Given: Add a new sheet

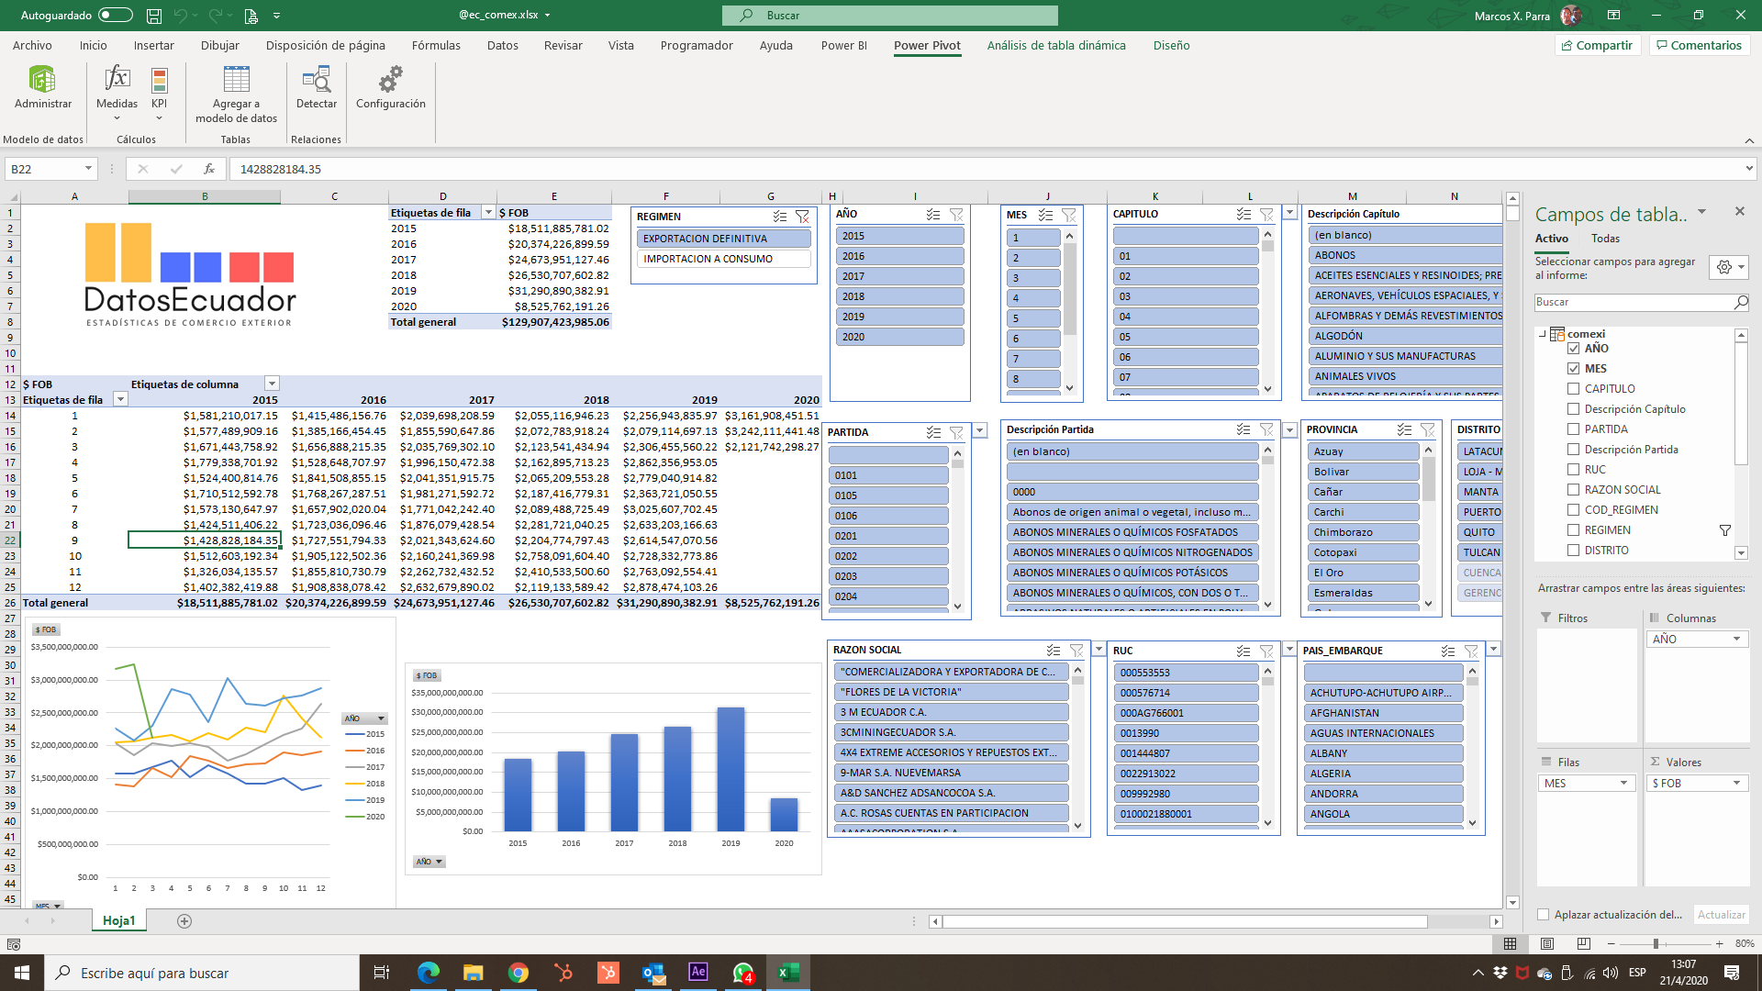Looking at the screenshot, I should (x=184, y=921).
